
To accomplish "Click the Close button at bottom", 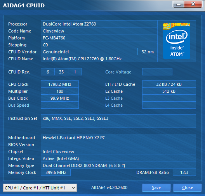I will [x=188, y=187].
